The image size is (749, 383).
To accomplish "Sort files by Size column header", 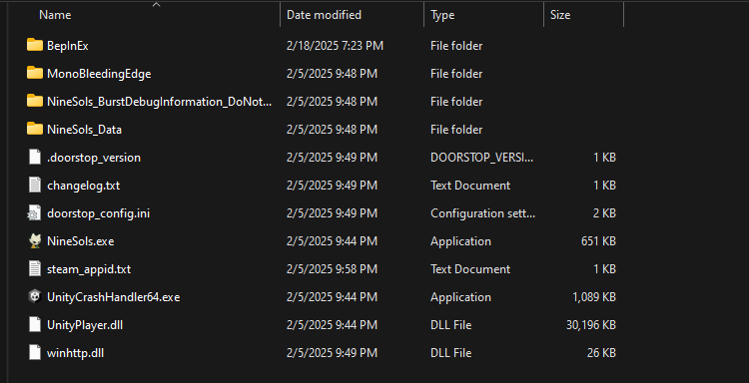I will coord(560,15).
